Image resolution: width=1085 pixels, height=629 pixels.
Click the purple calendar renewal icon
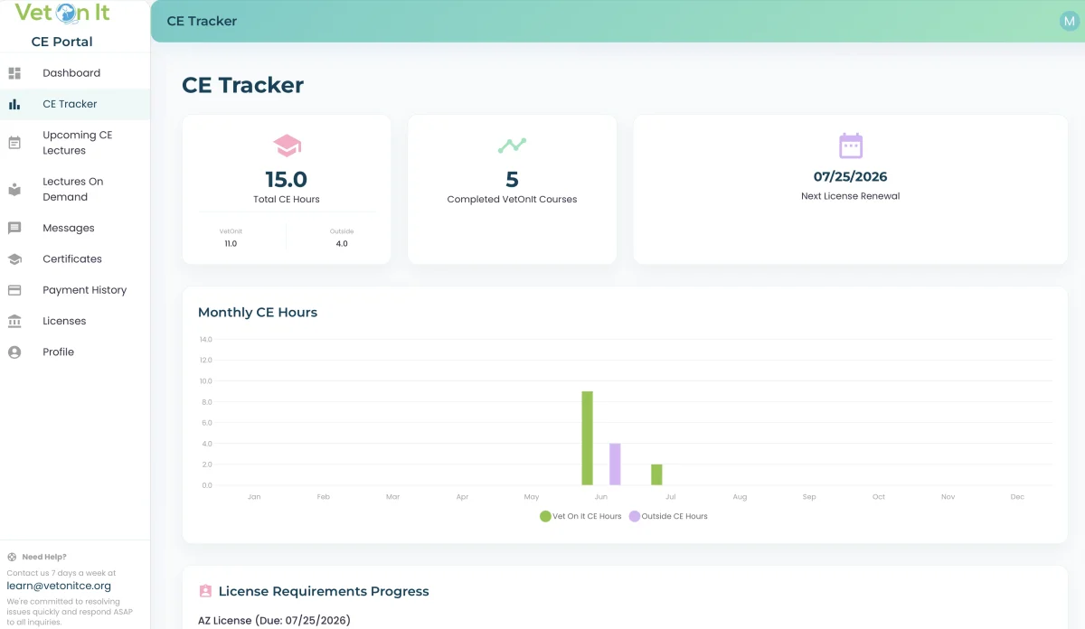851,146
